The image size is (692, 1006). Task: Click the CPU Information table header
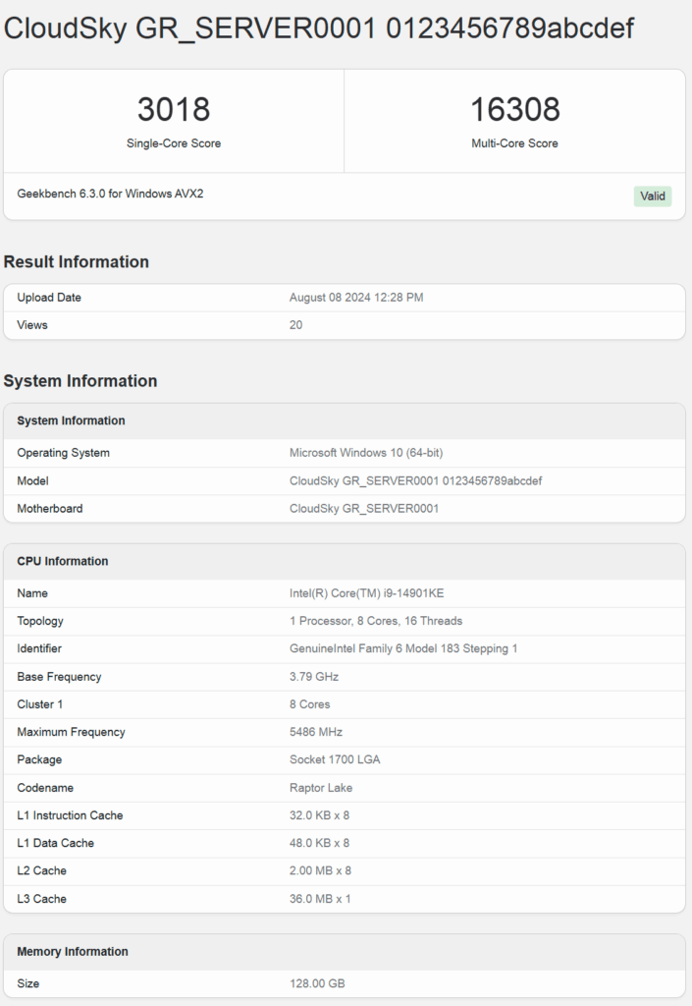[345, 561]
